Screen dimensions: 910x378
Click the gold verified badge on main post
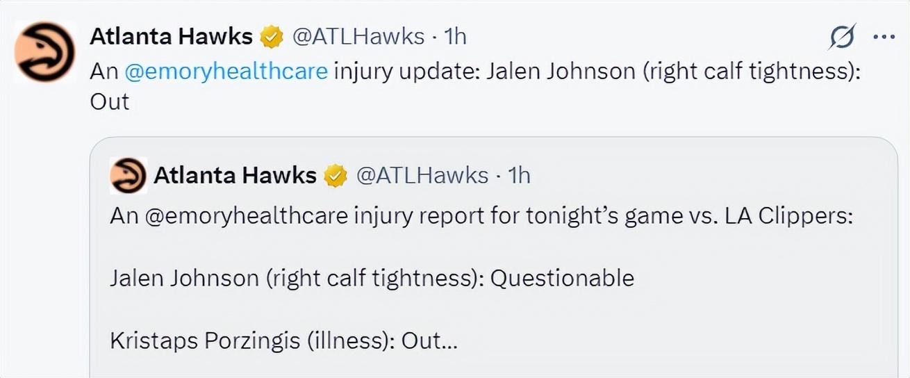coord(272,37)
